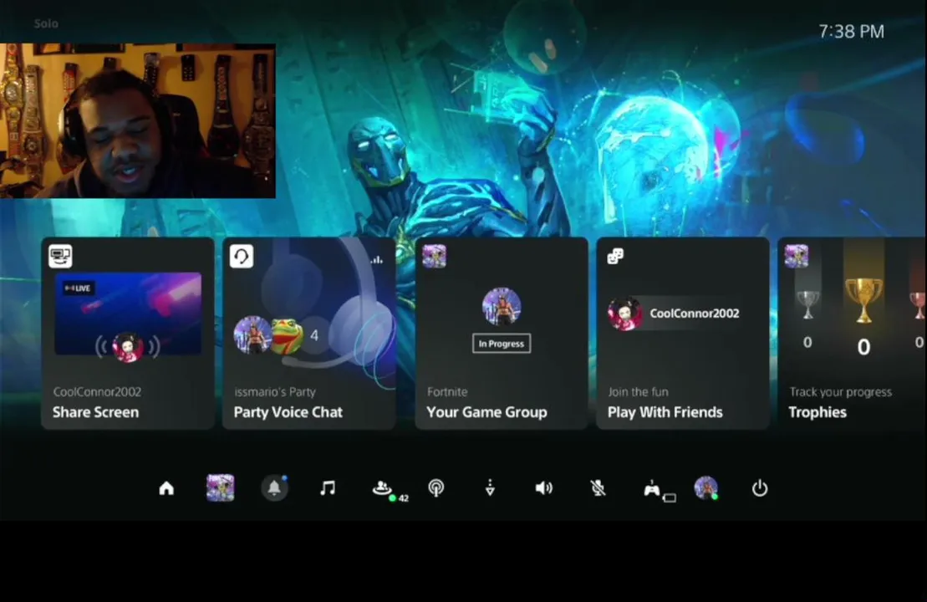Select the LIVE share screen preview thumbnail
The width and height of the screenshot is (927, 602).
coord(128,314)
